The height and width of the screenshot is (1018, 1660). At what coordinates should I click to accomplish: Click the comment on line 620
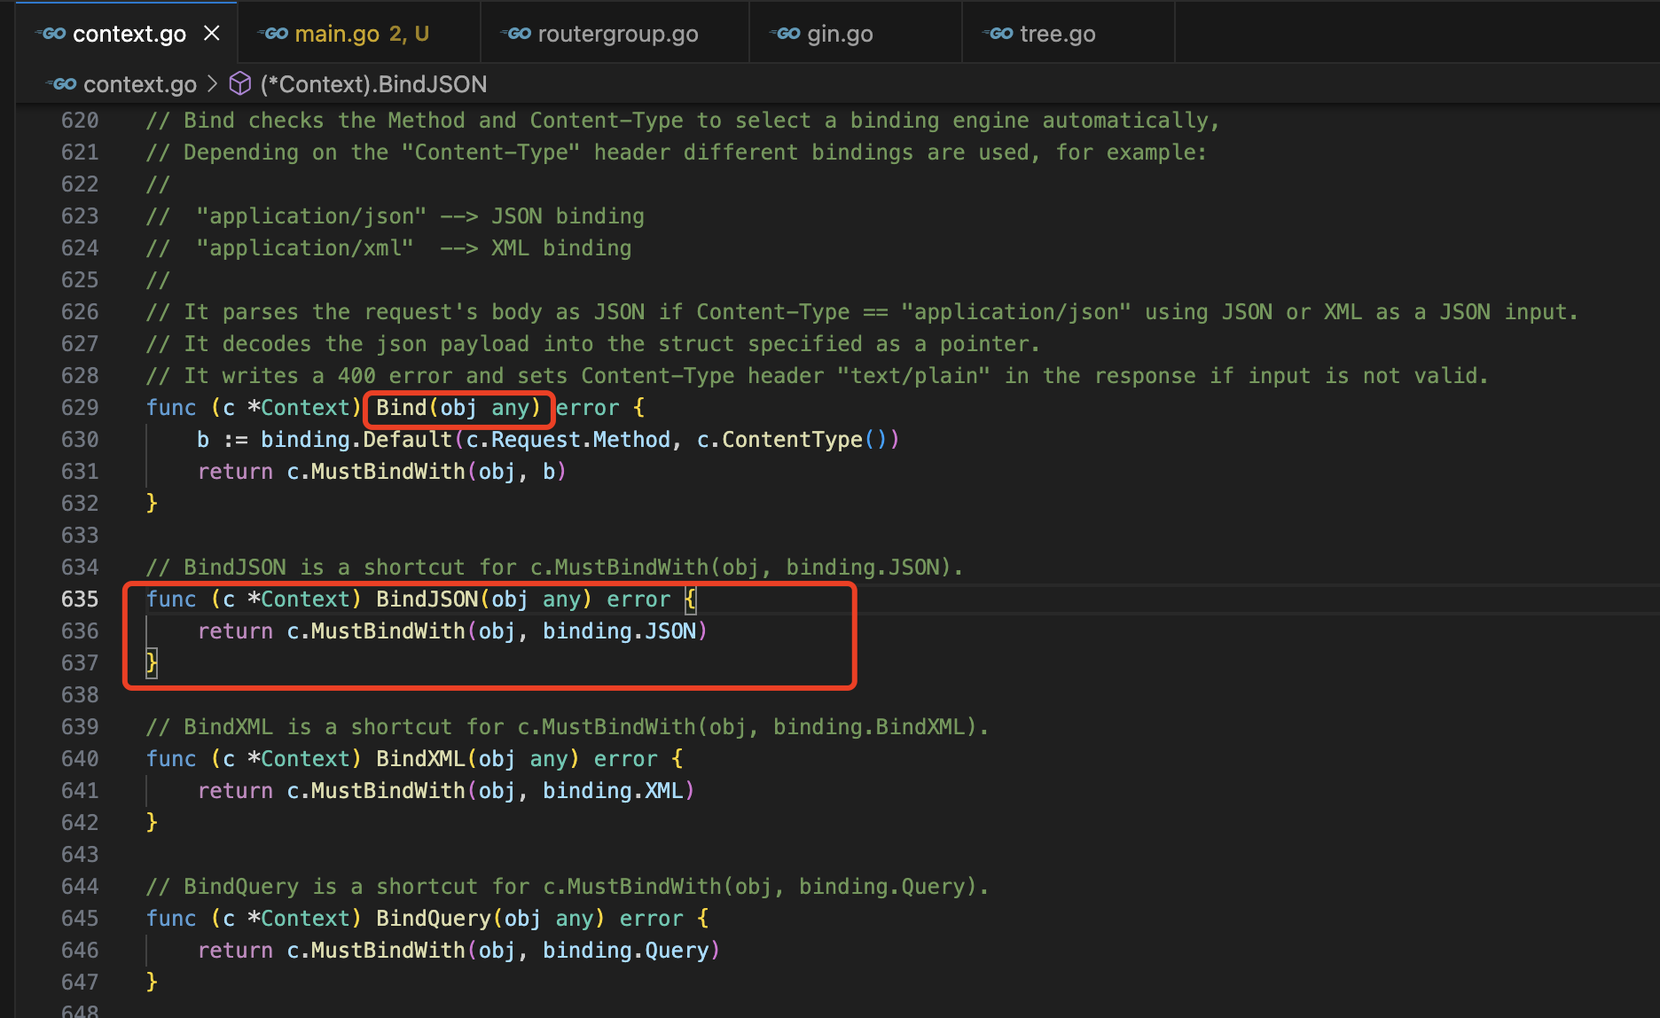(x=683, y=121)
